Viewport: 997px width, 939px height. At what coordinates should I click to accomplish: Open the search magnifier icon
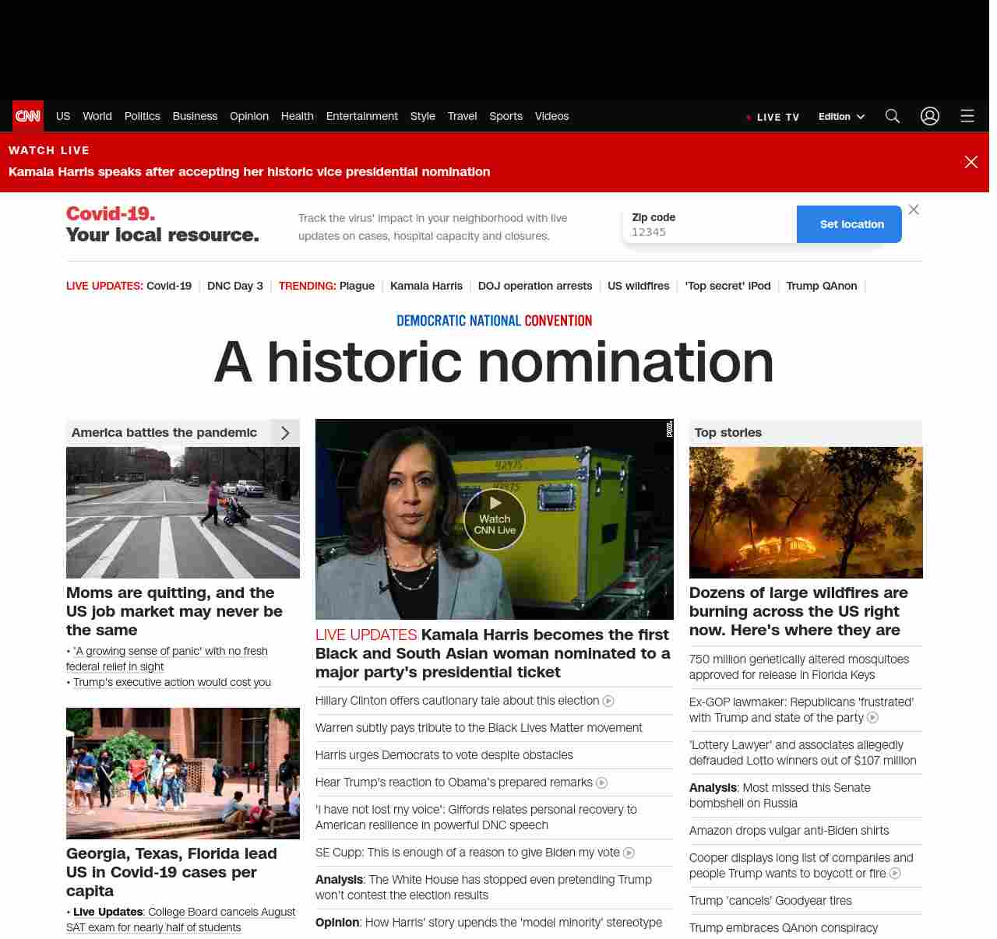[x=892, y=116]
